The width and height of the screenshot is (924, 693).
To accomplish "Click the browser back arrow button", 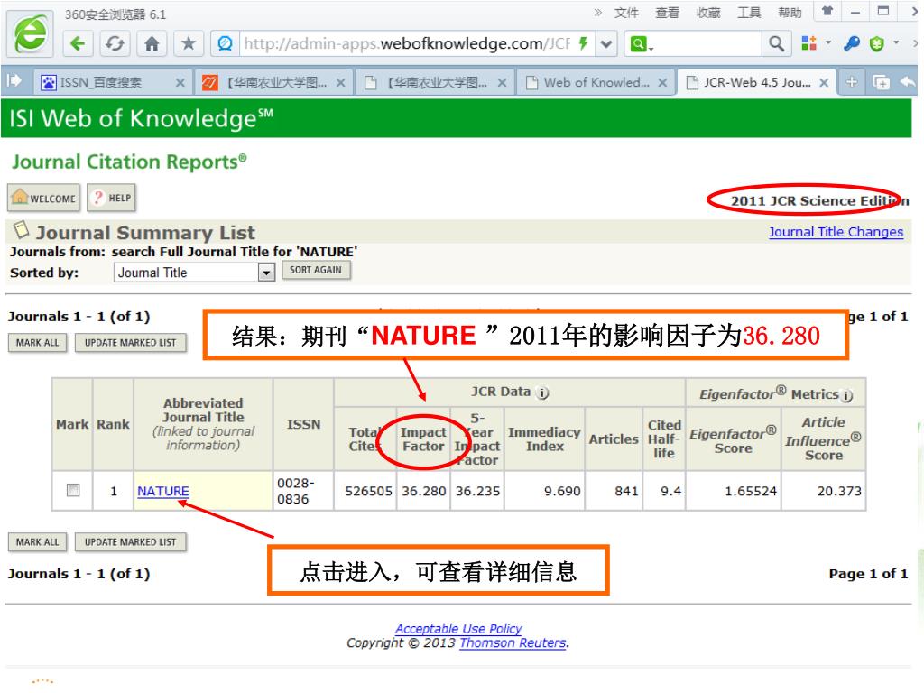I will pos(78,43).
